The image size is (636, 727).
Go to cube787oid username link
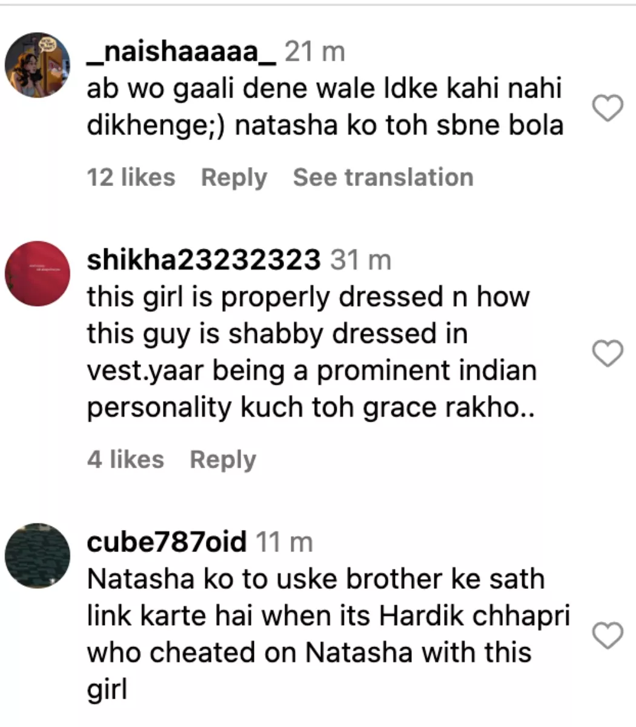click(x=167, y=542)
